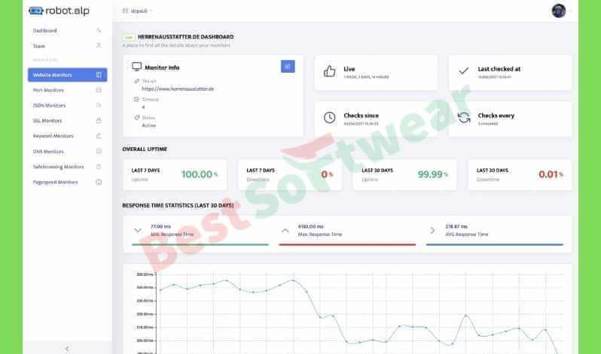
Task: Open Pagespeed Monitors
Action: pos(67,182)
